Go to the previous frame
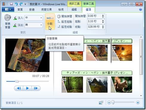Image resolution: width=146 pixels, height=110 pixels. click(x=19, y=88)
